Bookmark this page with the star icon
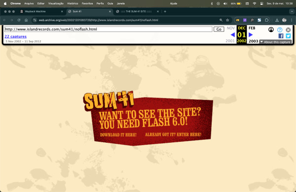This screenshot has height=192, width=296. pos(227,20)
